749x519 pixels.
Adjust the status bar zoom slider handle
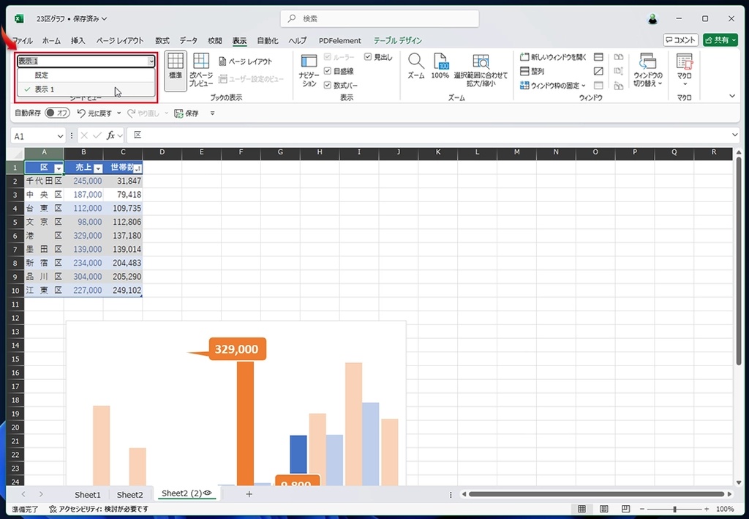(674, 509)
